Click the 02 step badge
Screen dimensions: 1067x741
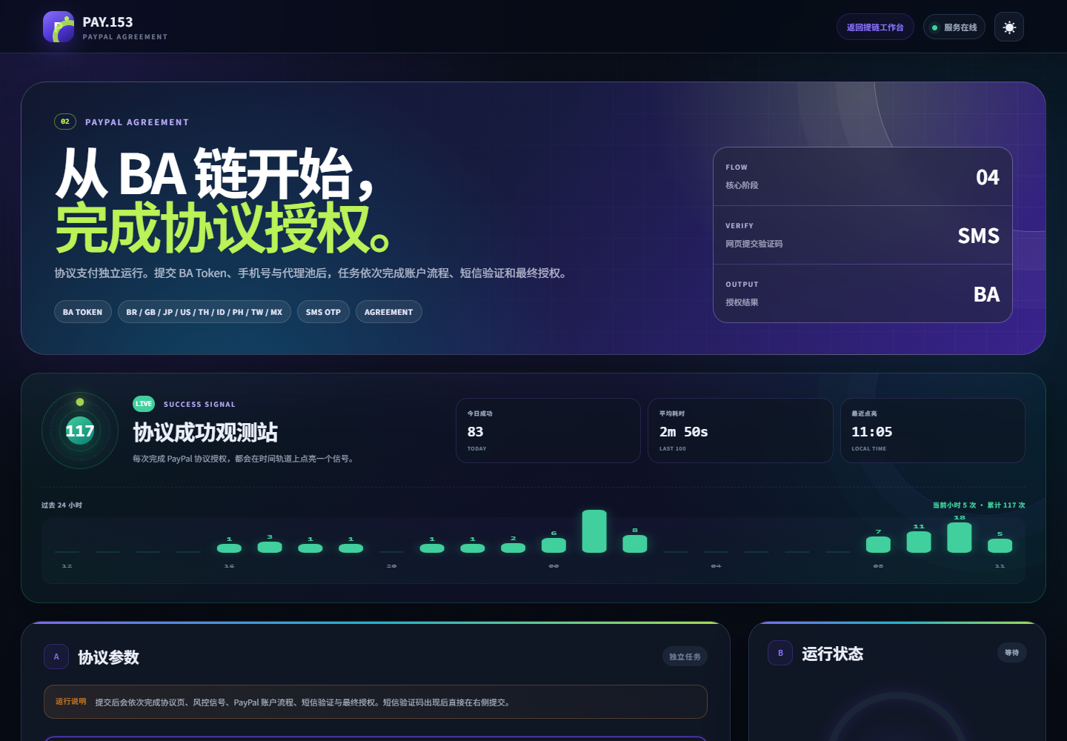pos(65,122)
